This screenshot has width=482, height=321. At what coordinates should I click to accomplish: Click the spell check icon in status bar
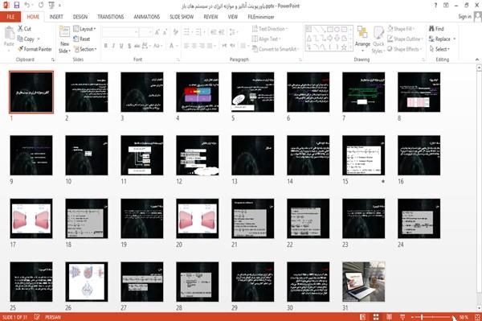pyautogui.click(x=37, y=317)
